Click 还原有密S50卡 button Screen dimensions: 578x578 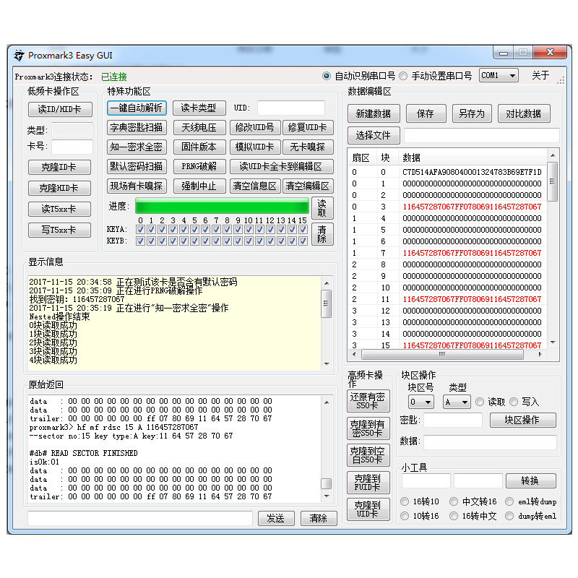coord(368,401)
